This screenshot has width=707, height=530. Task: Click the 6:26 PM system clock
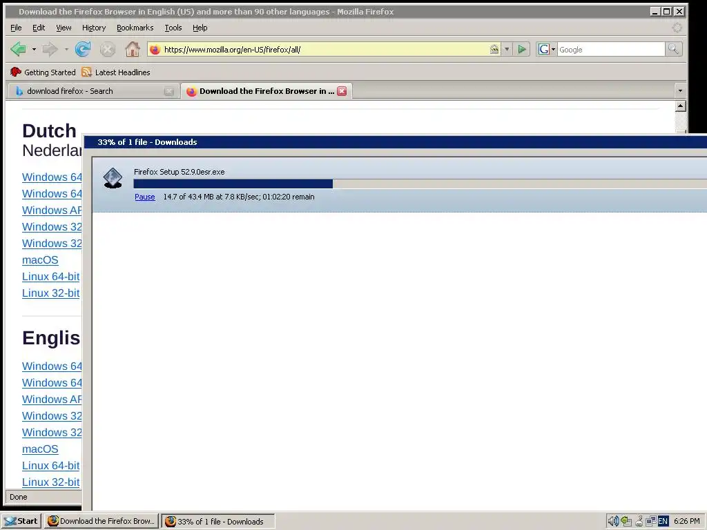tap(687, 521)
